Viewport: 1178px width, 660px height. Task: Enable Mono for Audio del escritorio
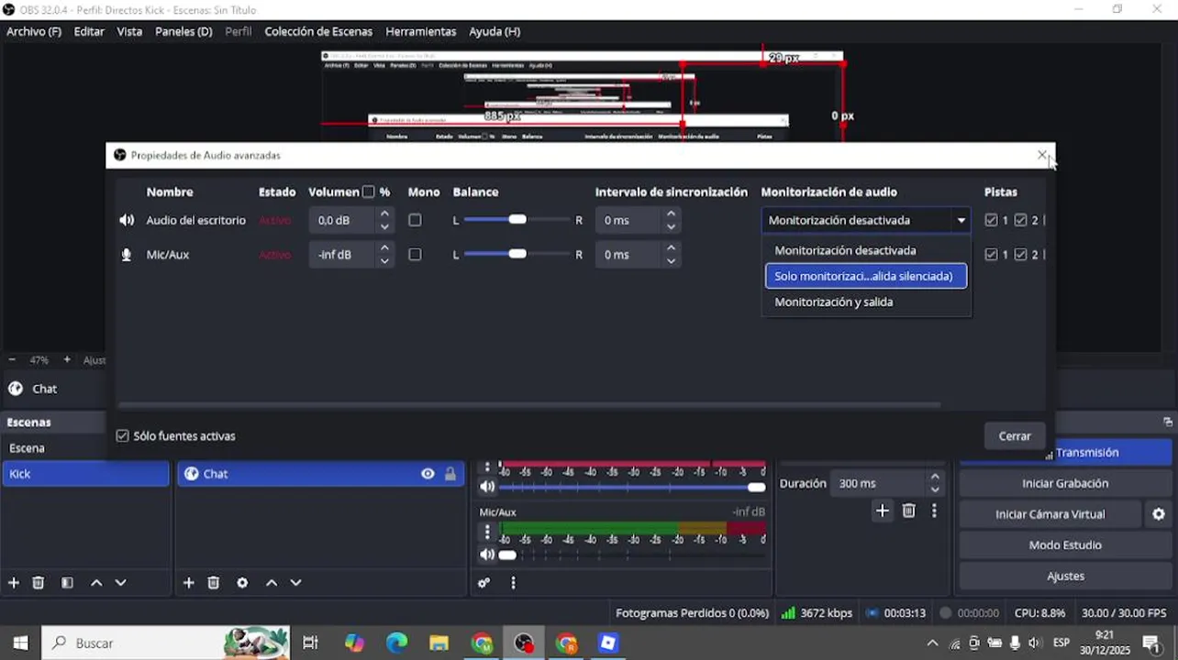click(415, 220)
